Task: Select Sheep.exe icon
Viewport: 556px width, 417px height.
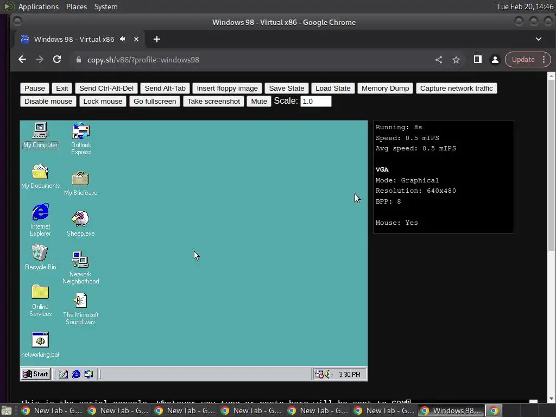Action: tap(80, 223)
